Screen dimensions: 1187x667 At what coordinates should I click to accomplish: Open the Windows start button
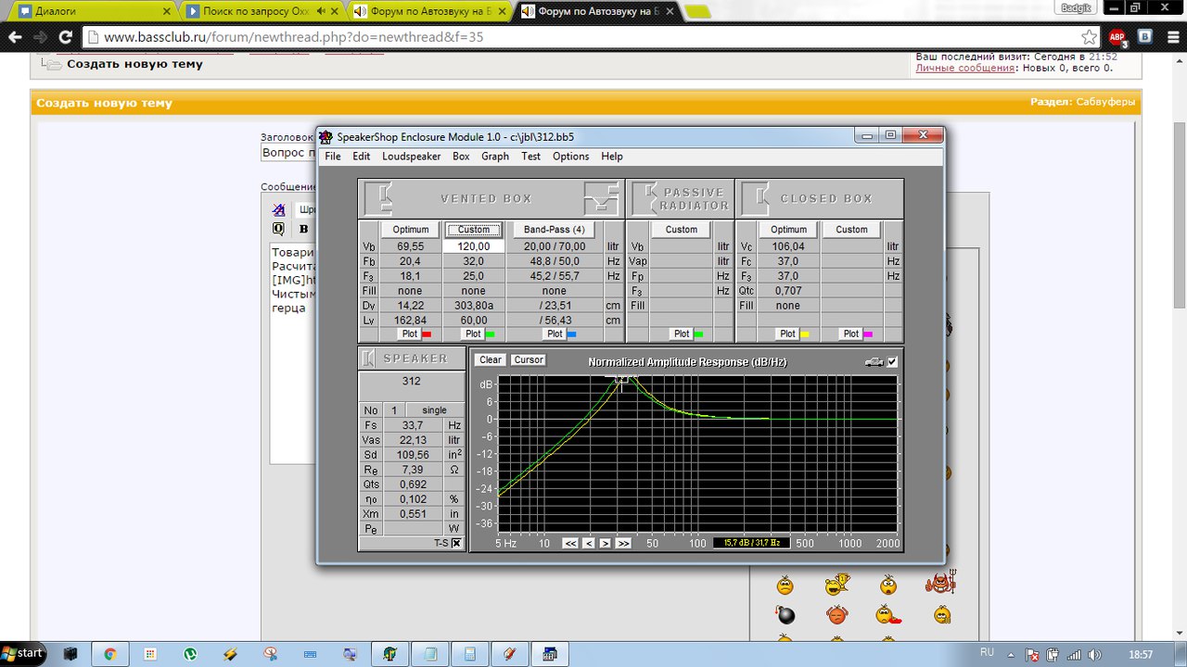click(x=23, y=653)
